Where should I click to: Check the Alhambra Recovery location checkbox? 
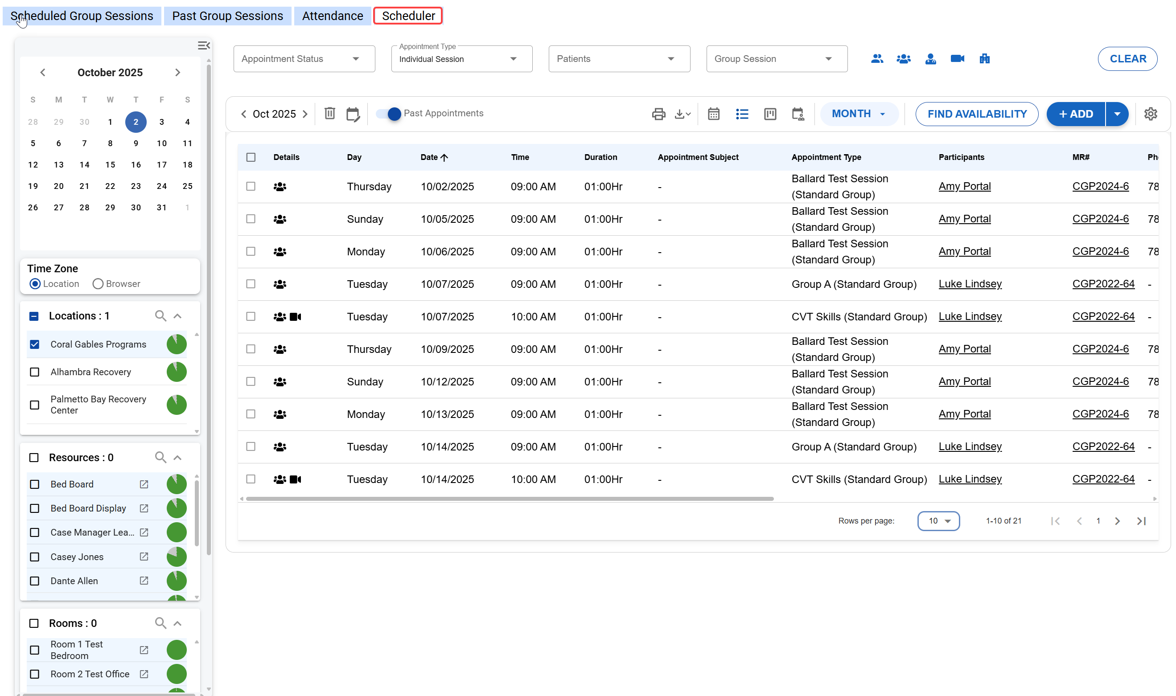35,372
